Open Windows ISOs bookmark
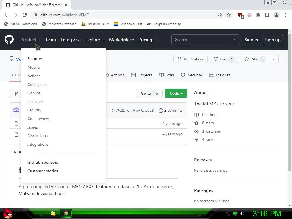 tap(128, 24)
